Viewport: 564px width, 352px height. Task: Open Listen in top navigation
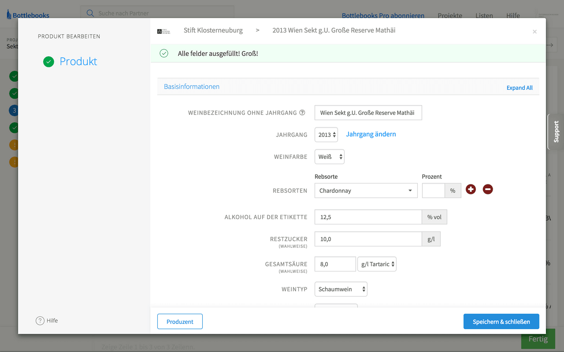(484, 15)
